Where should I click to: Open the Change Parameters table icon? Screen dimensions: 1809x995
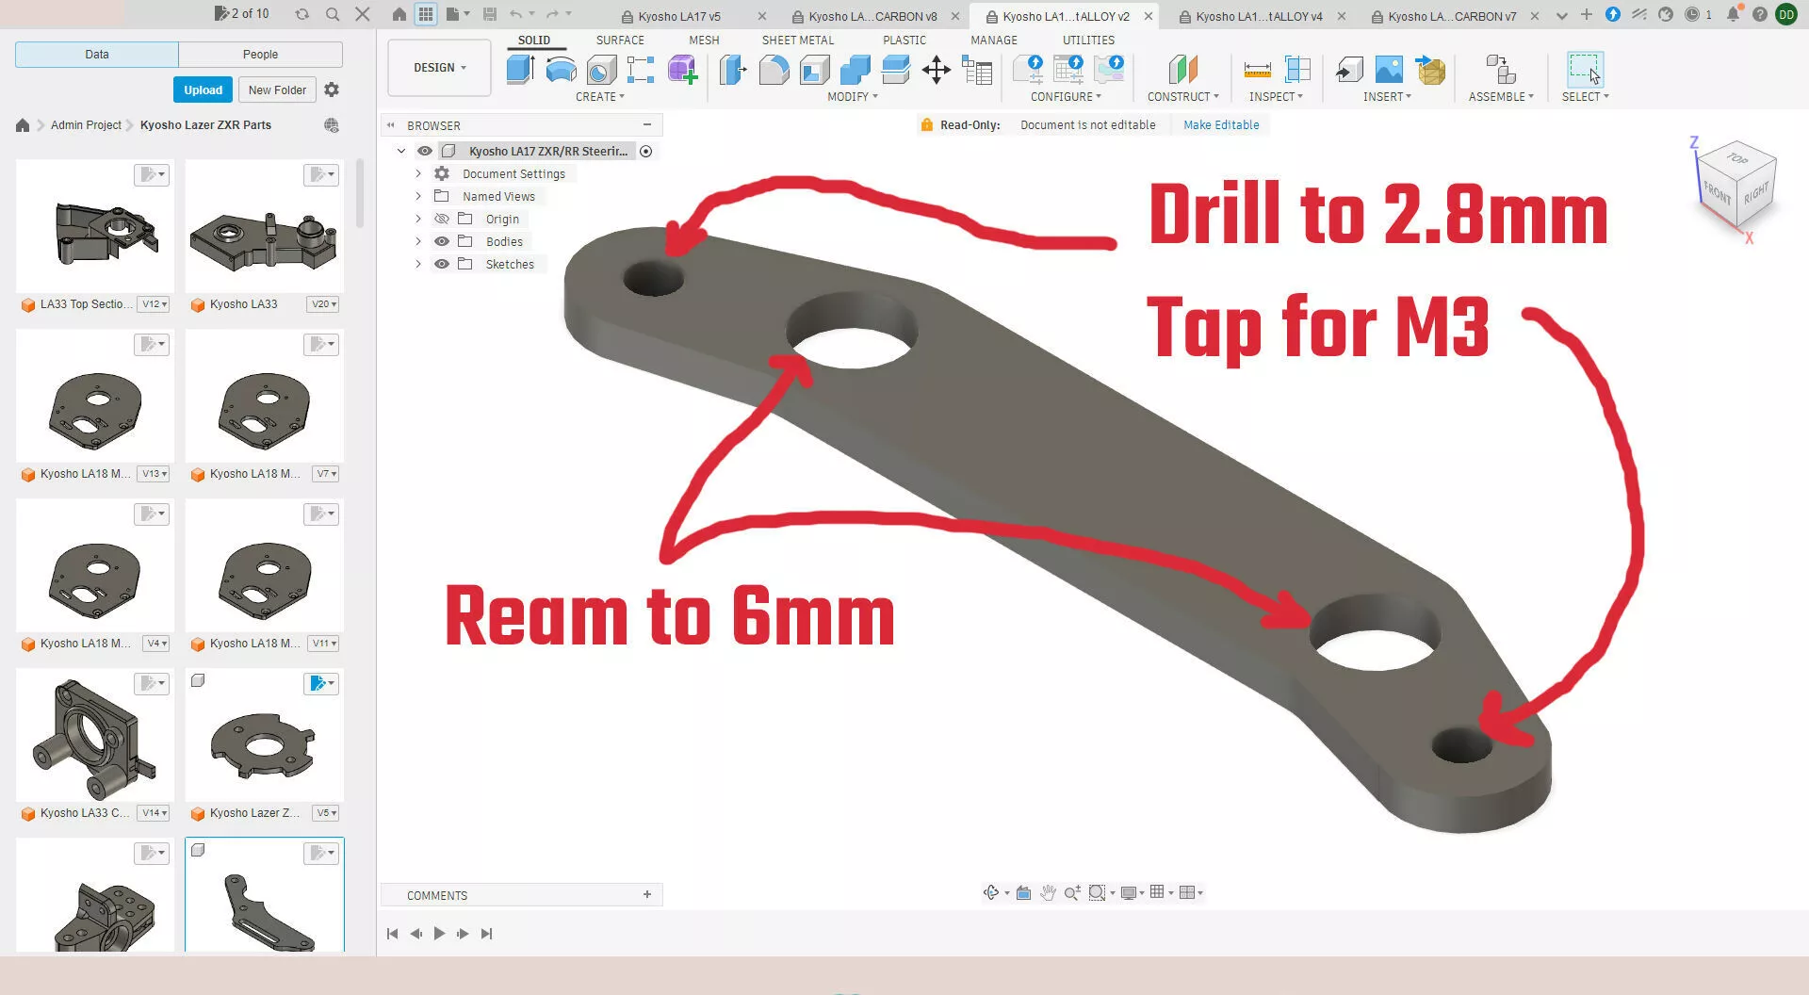(x=977, y=70)
